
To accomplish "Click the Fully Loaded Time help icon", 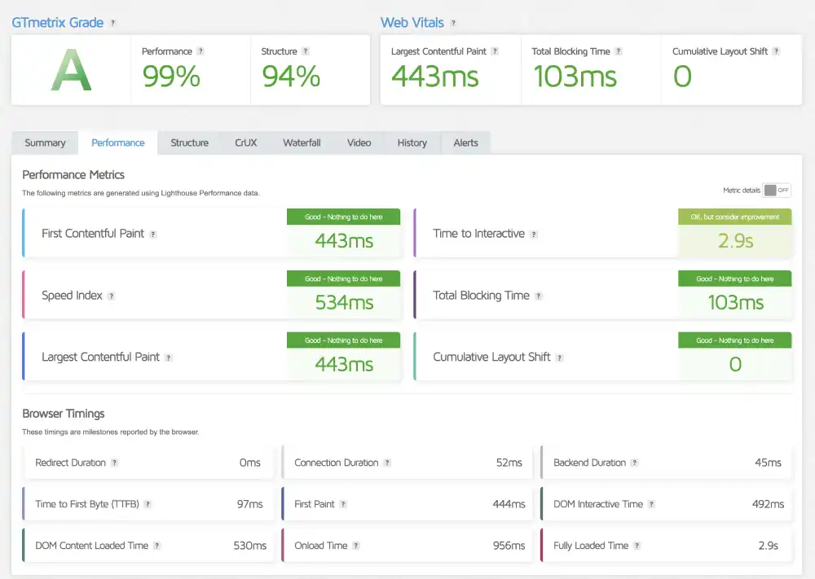I will pyautogui.click(x=636, y=546).
